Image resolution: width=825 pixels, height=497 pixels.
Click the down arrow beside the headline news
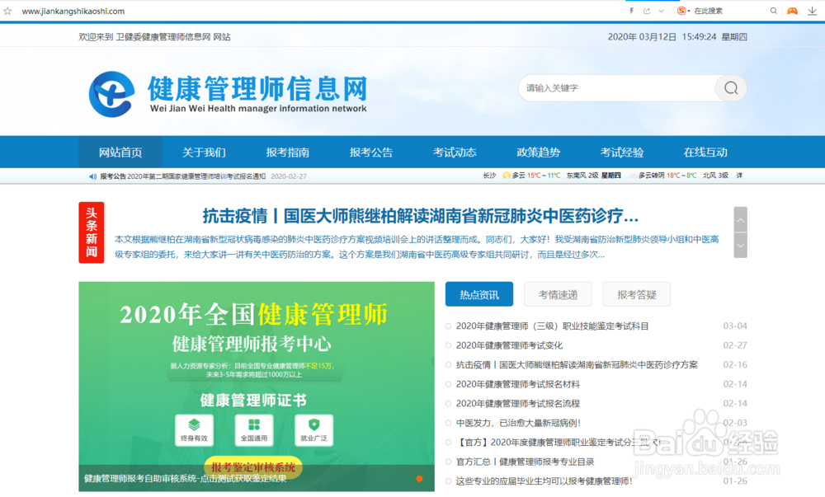[740, 245]
